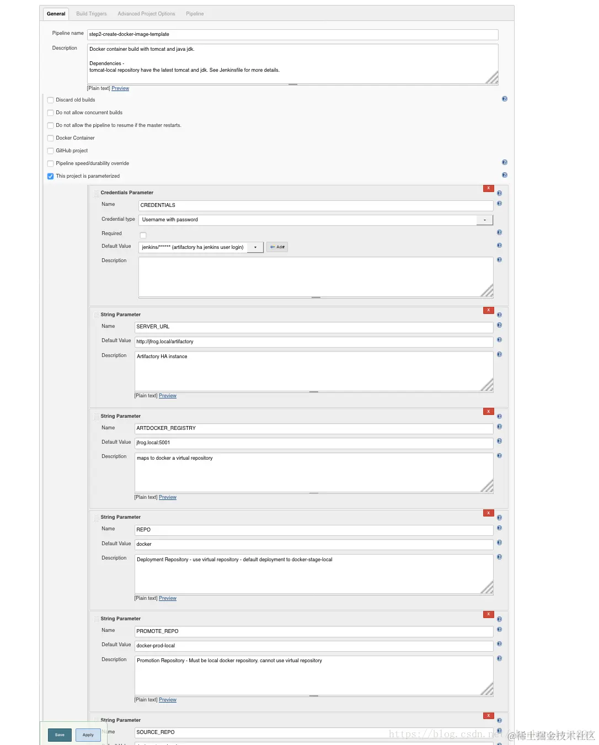The height and width of the screenshot is (745, 599).
Task: Open the credentials Default Value dropdown
Action: coord(201,247)
